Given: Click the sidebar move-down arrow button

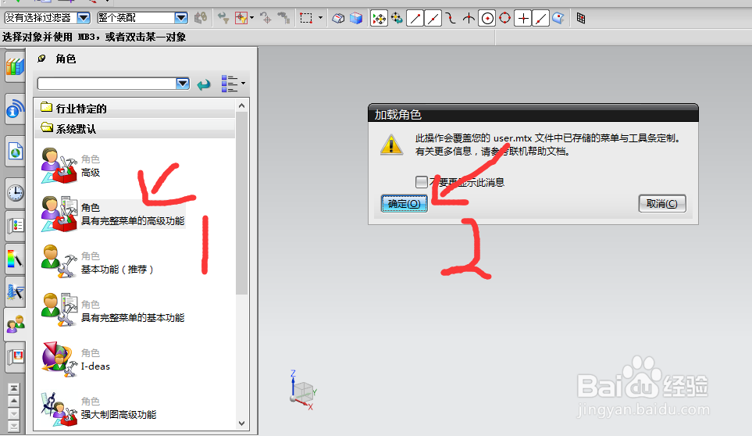Looking at the screenshot, I should click(14, 413).
